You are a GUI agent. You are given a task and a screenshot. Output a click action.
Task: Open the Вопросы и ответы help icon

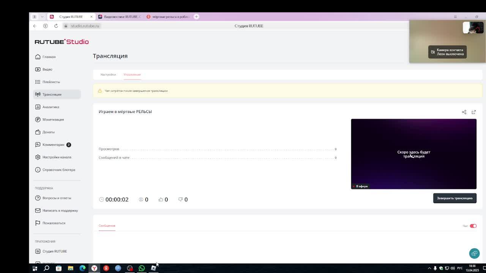coord(38,198)
